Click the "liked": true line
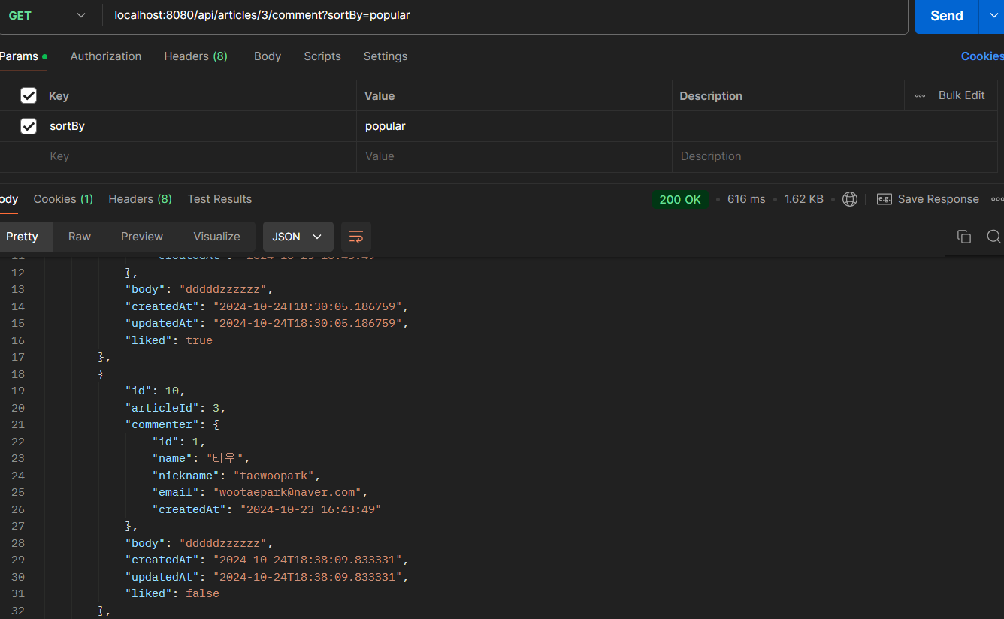Screen dimensions: 1004x619 point(169,340)
